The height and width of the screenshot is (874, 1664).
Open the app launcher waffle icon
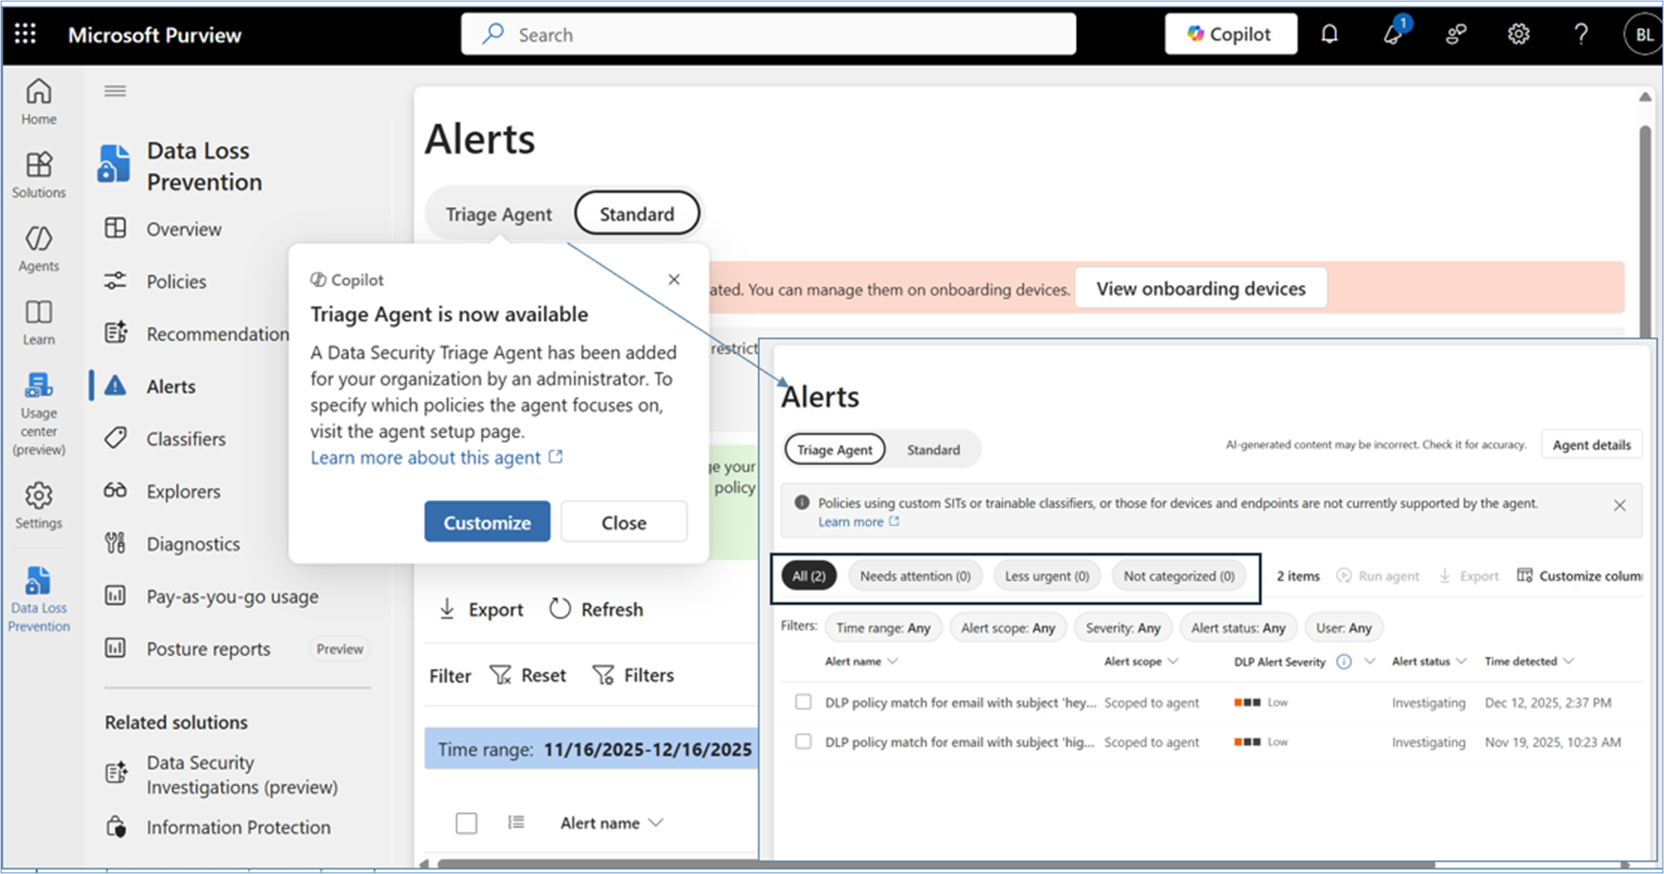click(26, 34)
